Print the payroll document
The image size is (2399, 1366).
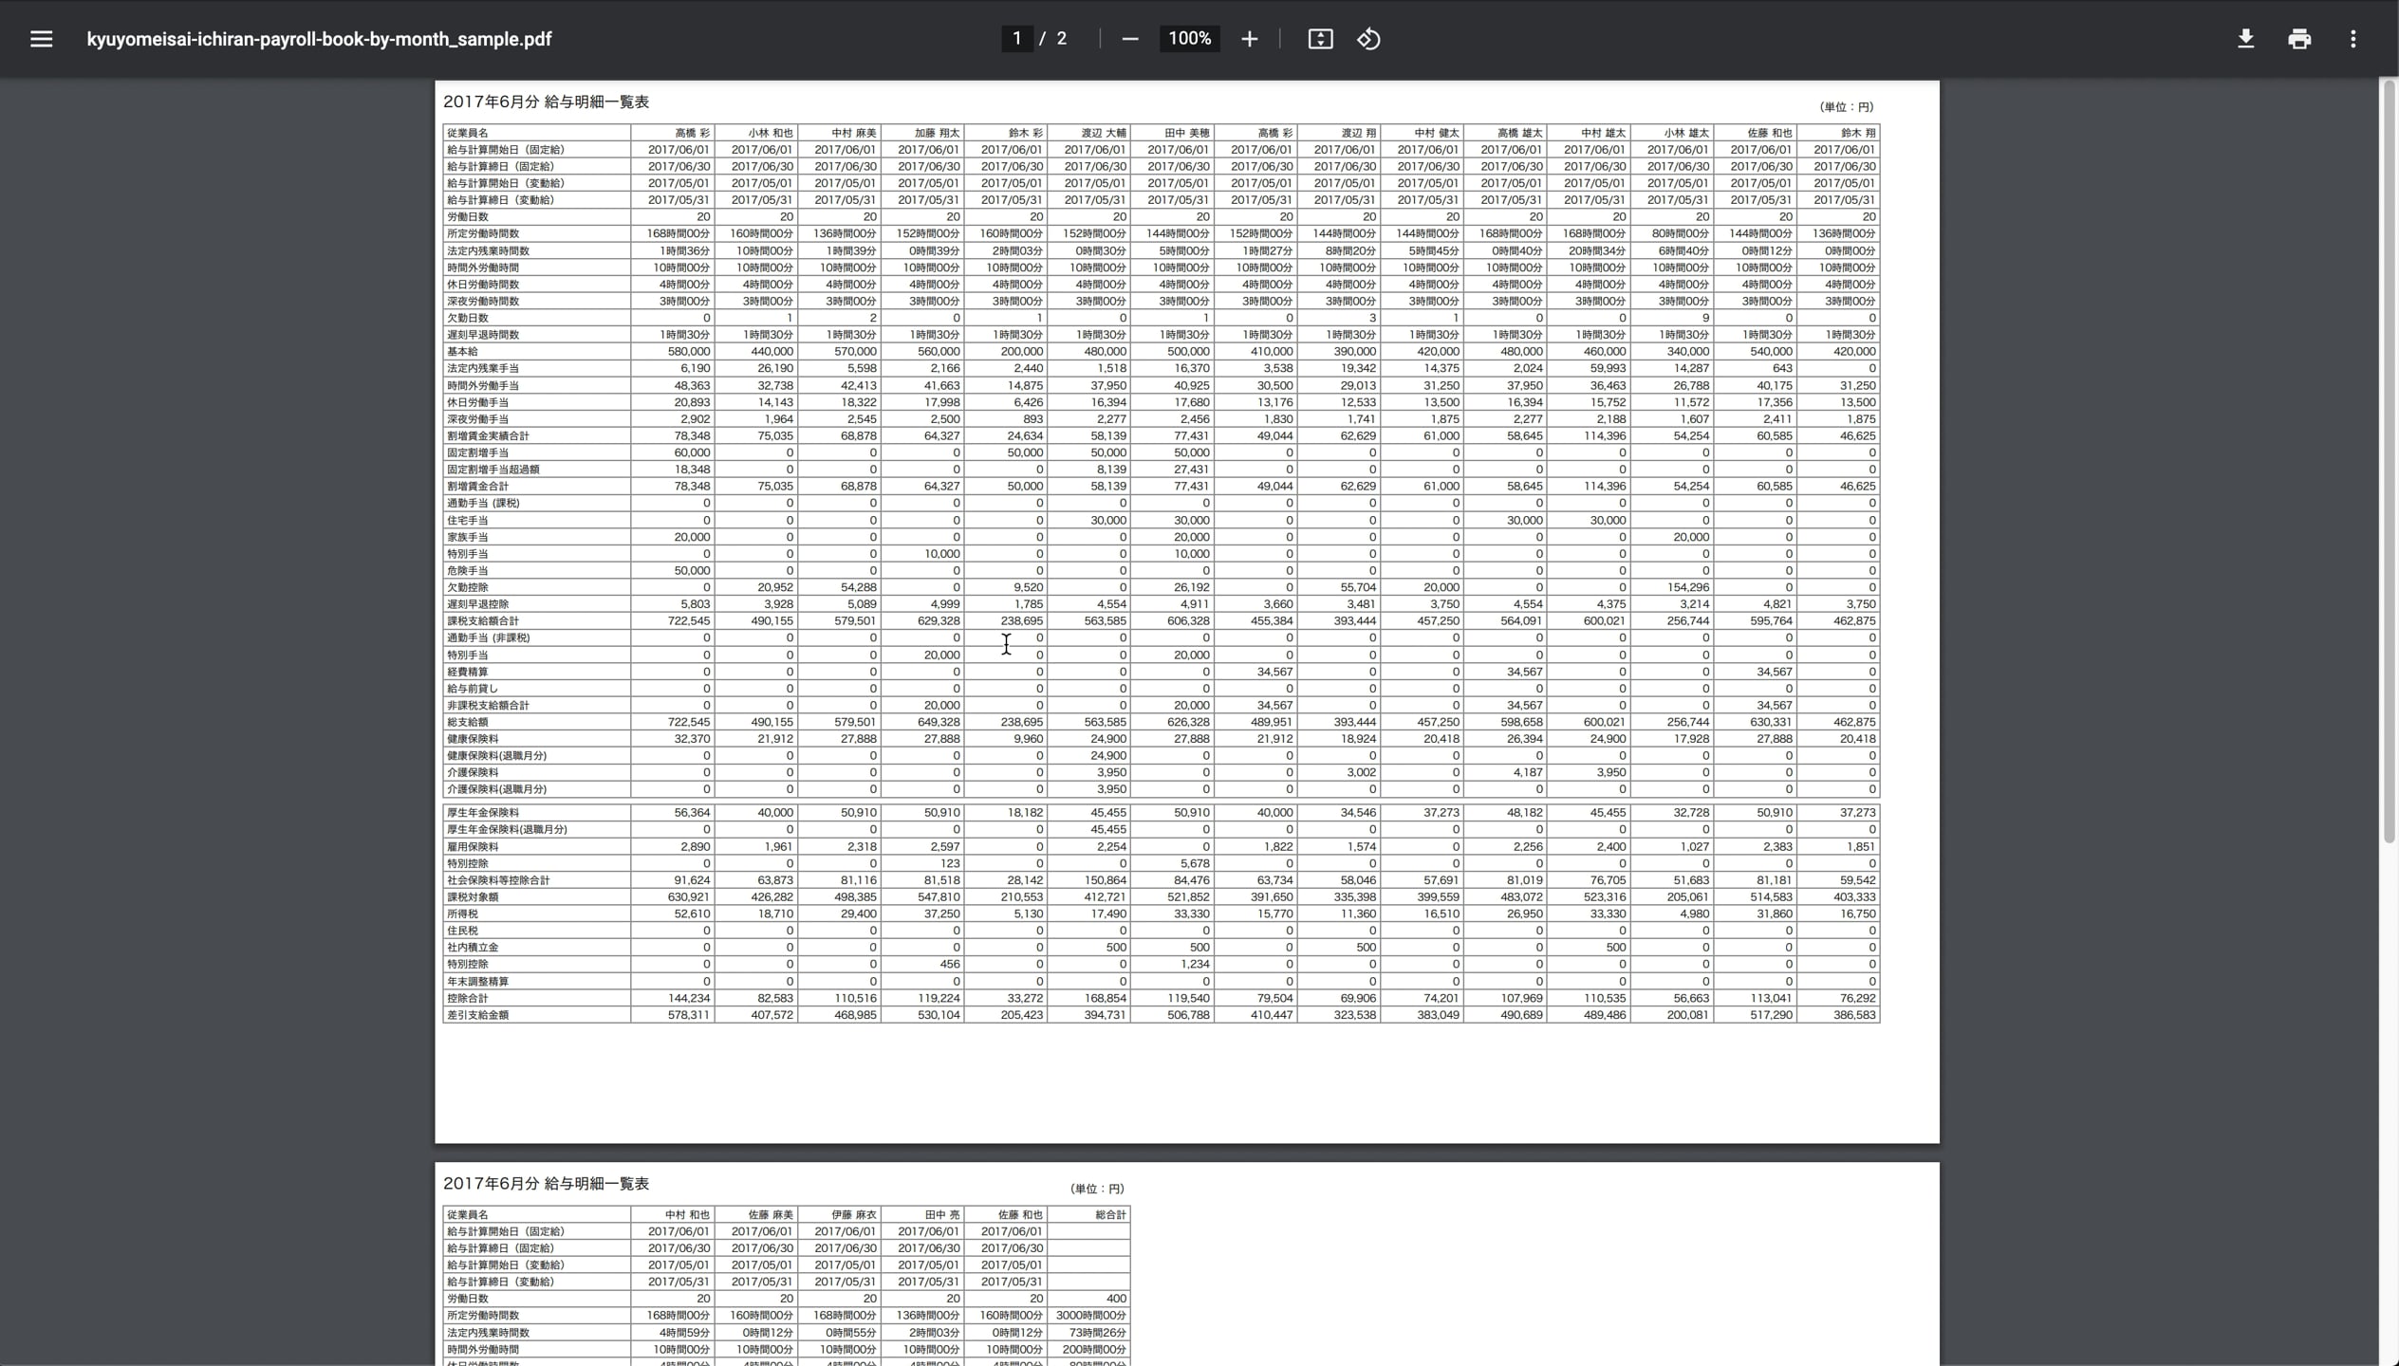[2298, 39]
